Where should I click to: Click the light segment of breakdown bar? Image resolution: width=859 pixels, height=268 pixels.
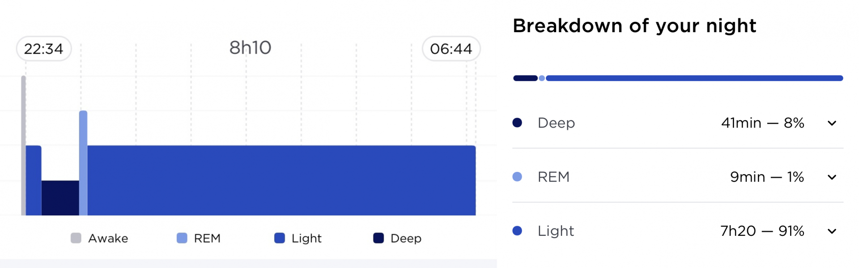coord(694,78)
